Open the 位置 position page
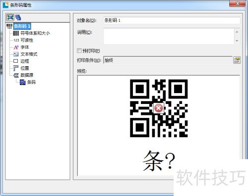Screen dimensions: 248x196 (x=25, y=68)
